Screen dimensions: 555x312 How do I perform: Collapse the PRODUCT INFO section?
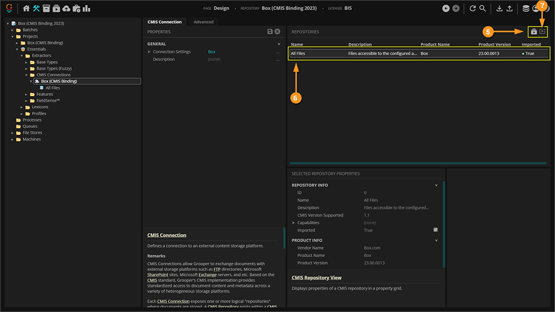click(x=436, y=241)
